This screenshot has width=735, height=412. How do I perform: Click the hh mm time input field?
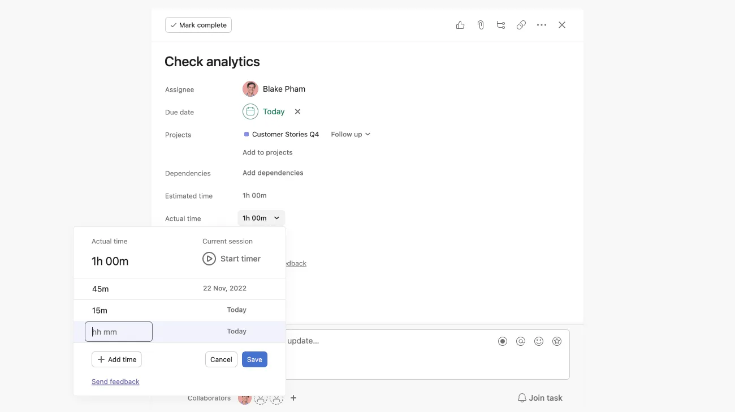tap(118, 332)
